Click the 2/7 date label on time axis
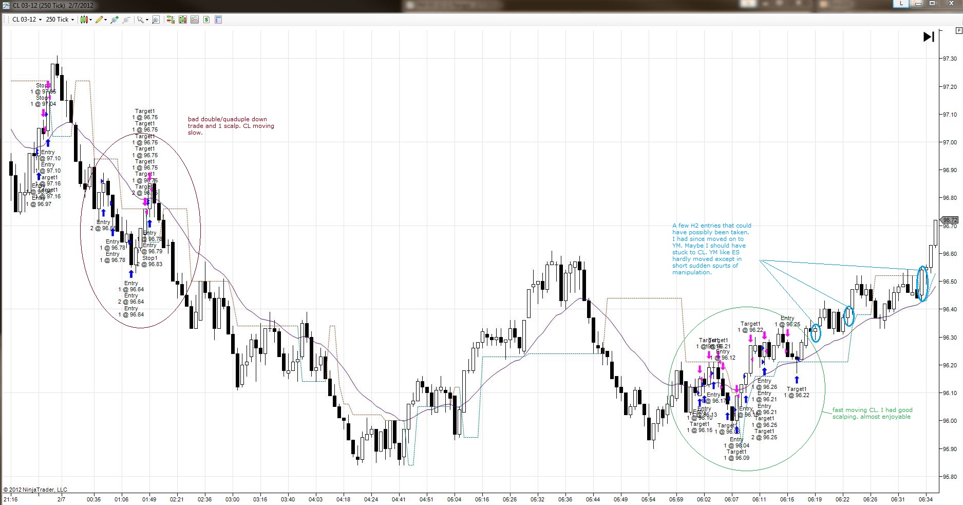Screen dimensions: 963x505 point(61,499)
